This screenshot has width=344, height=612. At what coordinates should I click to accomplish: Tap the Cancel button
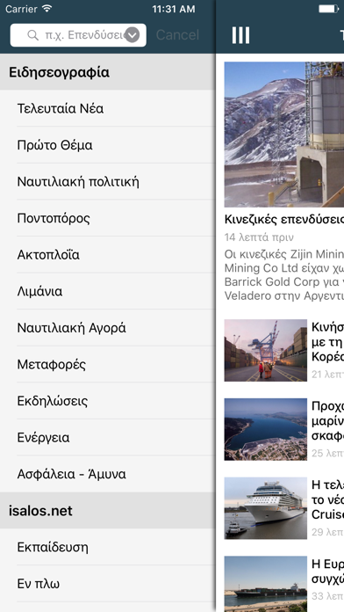click(x=177, y=35)
